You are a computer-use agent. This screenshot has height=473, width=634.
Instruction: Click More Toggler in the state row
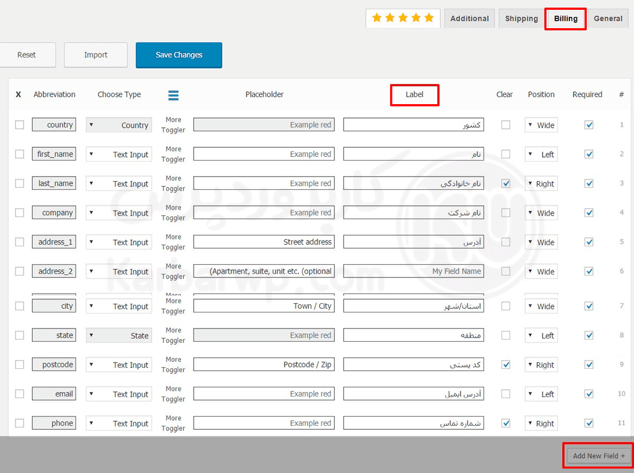(x=173, y=335)
